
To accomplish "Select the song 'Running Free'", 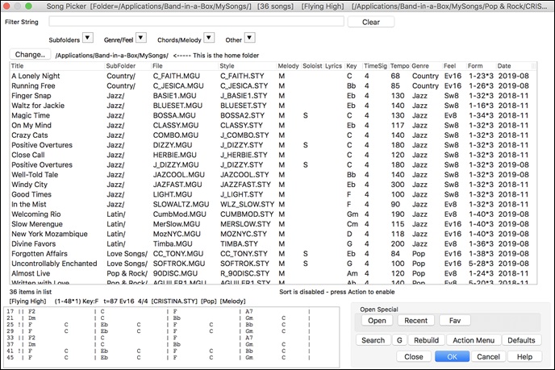I will click(x=273, y=85).
